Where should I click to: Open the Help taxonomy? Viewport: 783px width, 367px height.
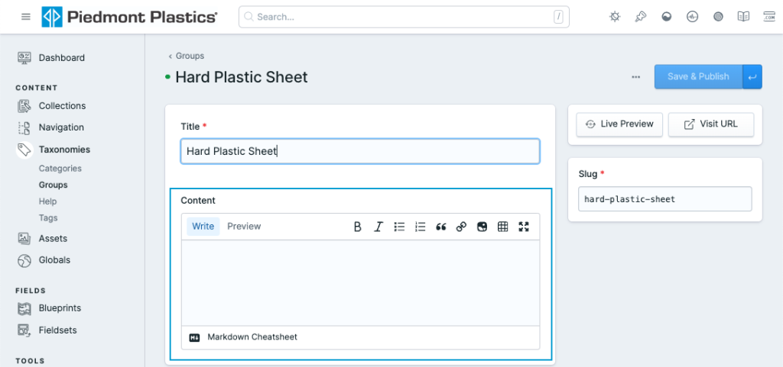coord(47,201)
